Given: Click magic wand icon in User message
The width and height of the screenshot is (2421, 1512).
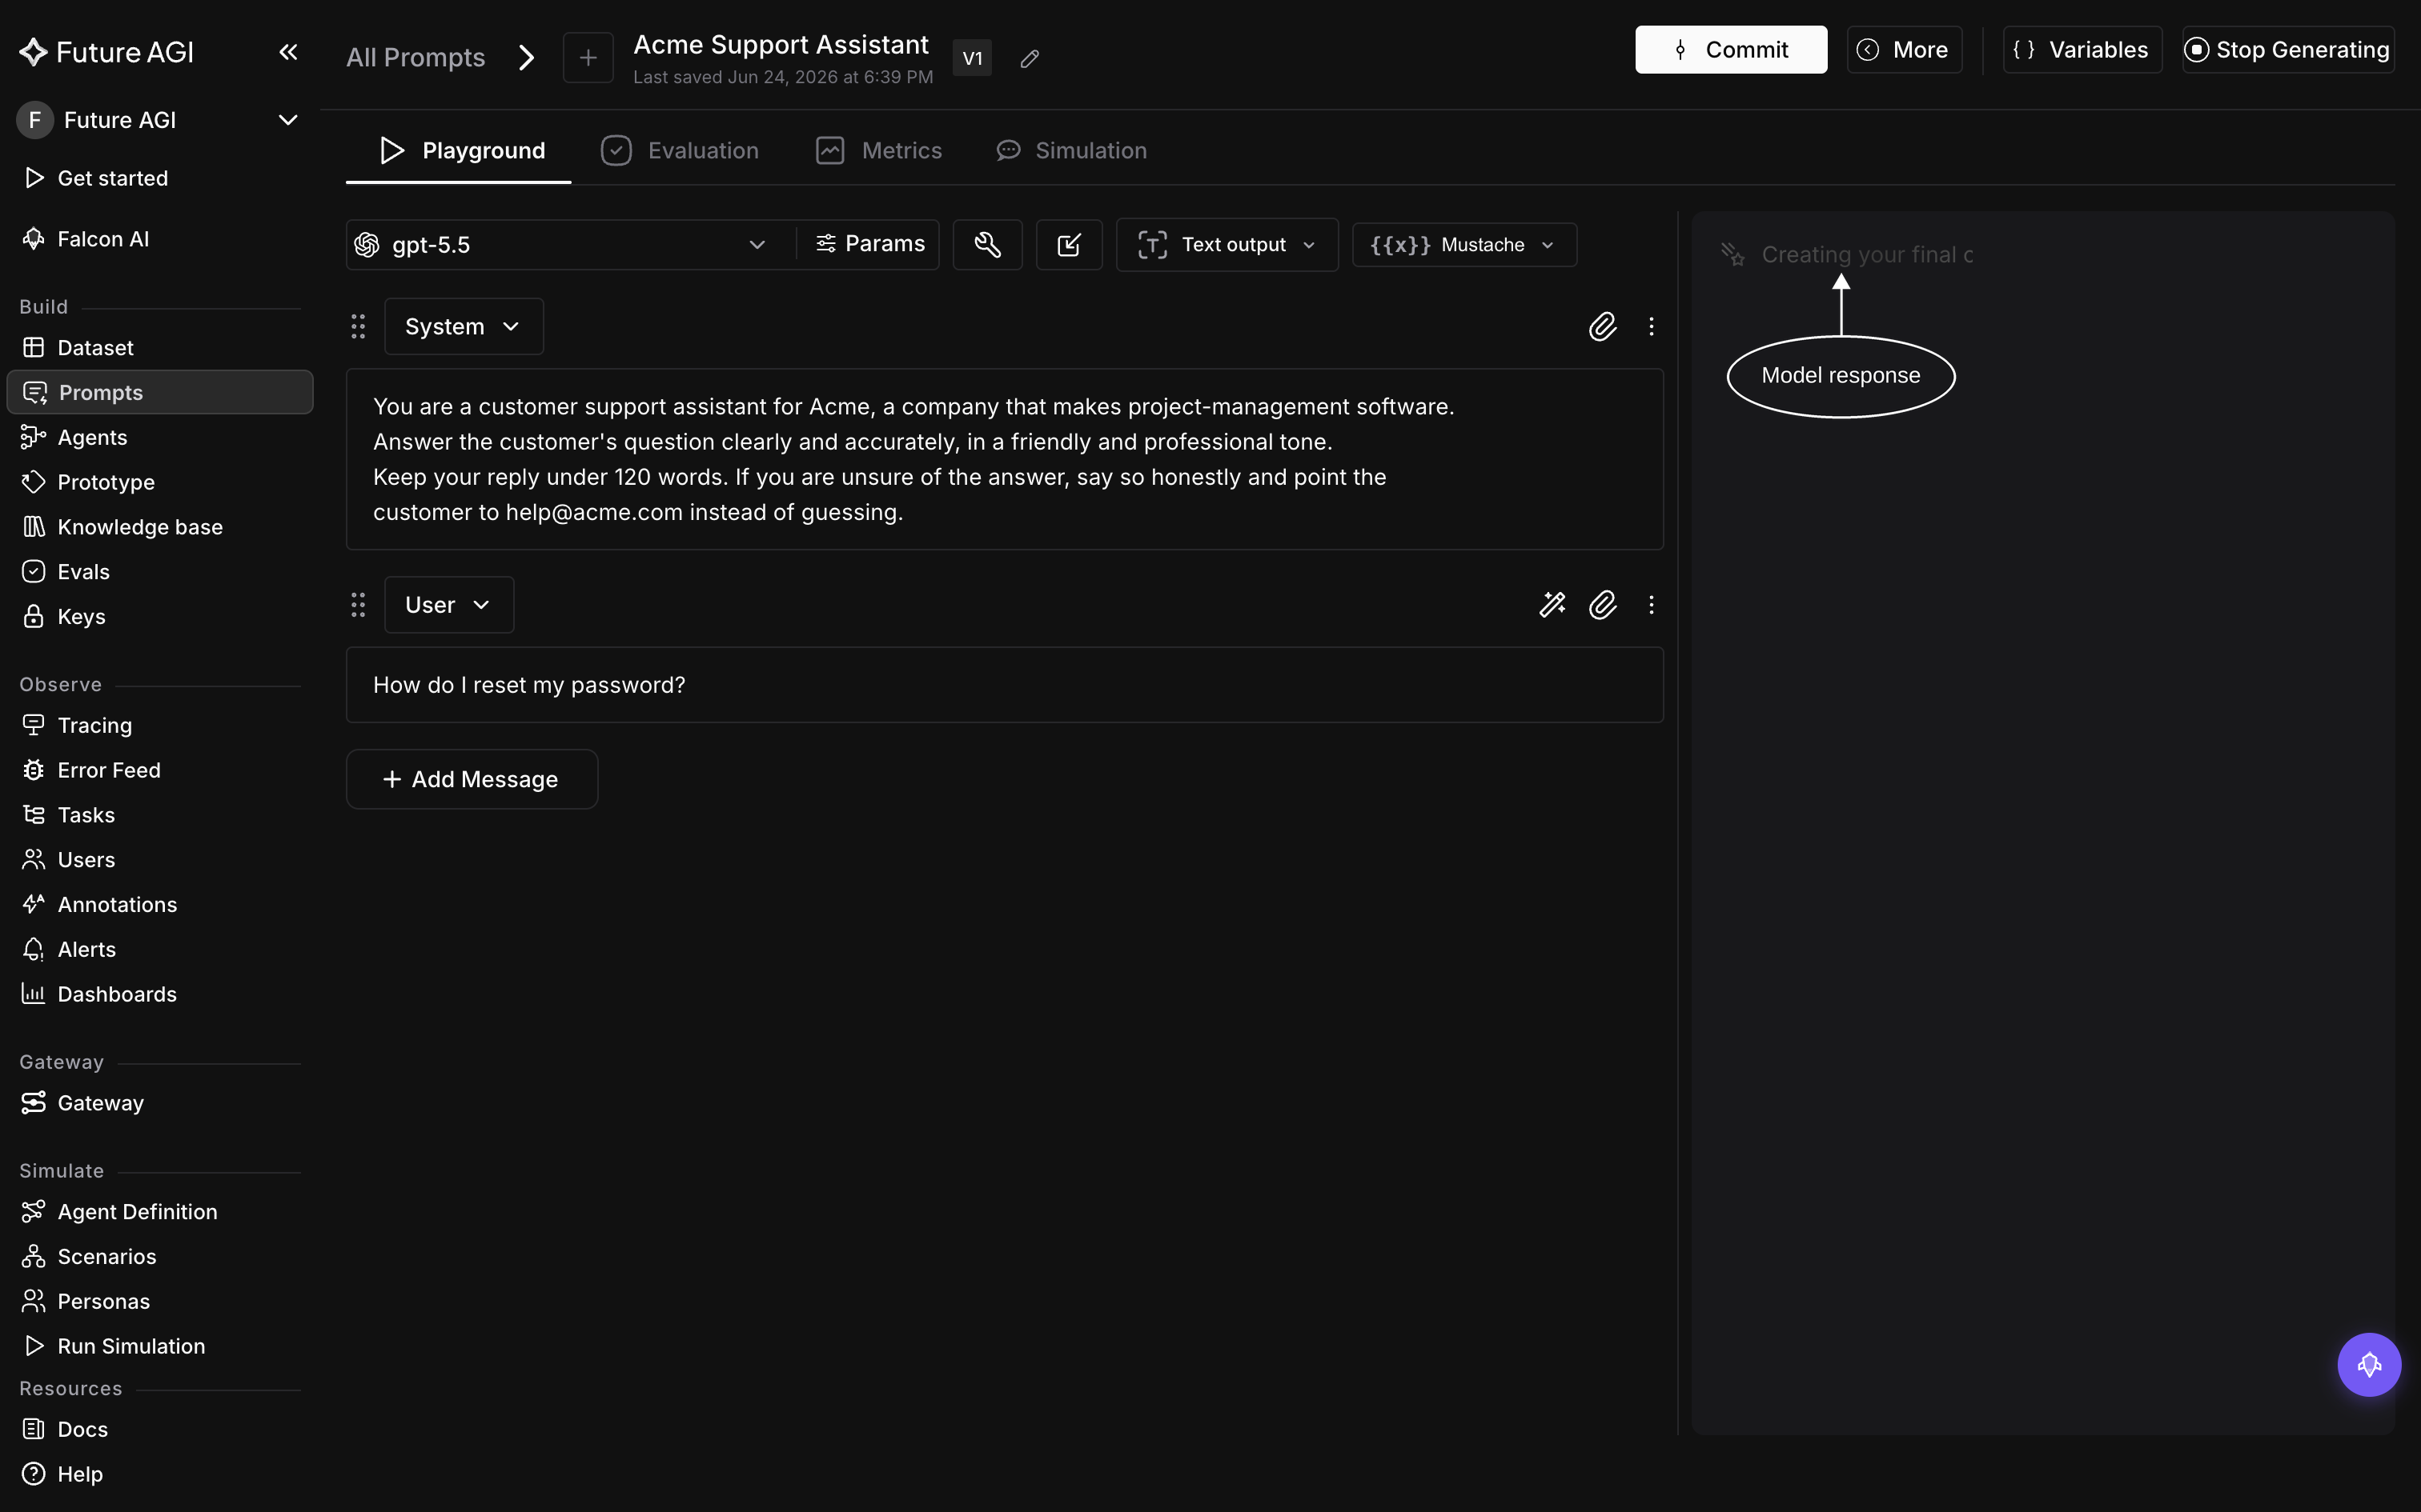Looking at the screenshot, I should [x=1552, y=605].
